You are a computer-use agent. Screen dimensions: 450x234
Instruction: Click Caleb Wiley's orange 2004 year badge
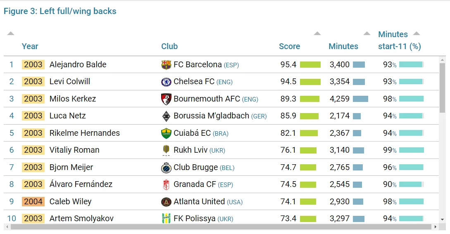pos(33,202)
